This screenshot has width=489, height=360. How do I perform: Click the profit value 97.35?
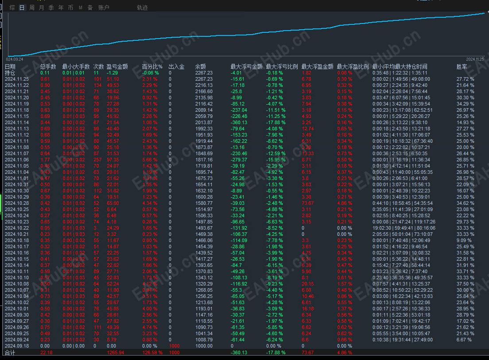coord(113,160)
